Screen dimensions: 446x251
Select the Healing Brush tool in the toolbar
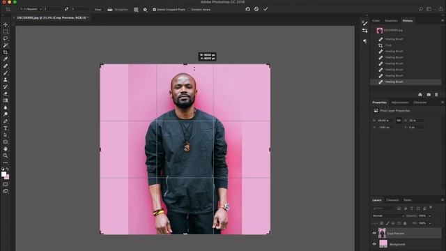click(x=6, y=66)
